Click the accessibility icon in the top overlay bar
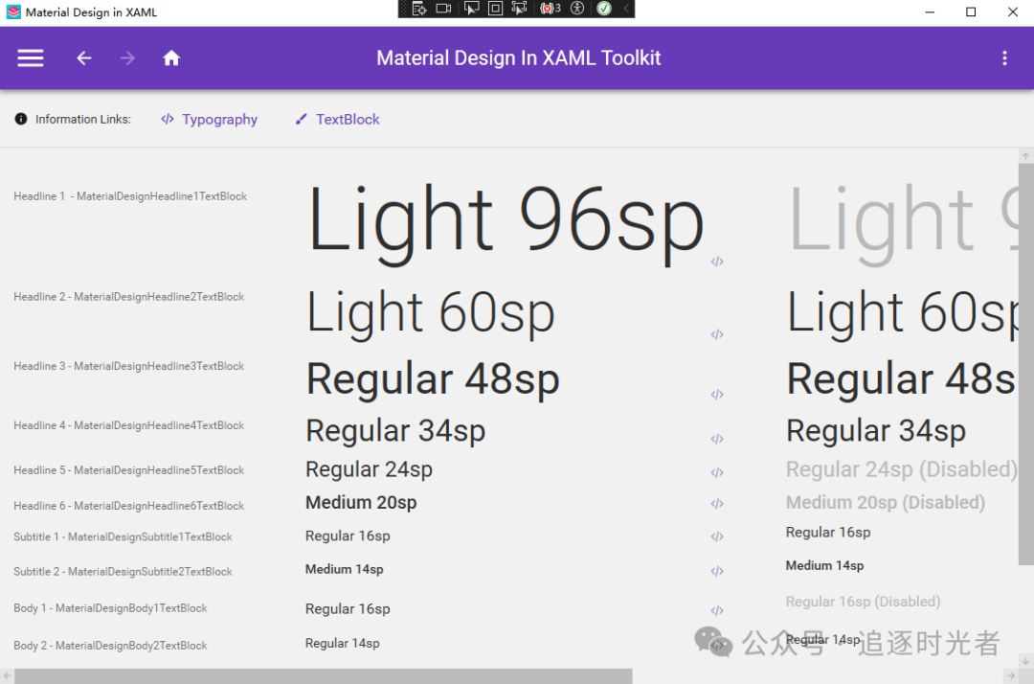The height and width of the screenshot is (684, 1034). (577, 8)
